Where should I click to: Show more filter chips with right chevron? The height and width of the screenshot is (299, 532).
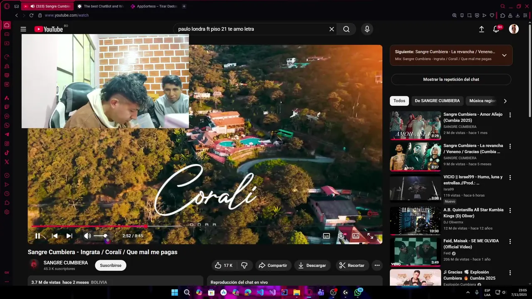(505, 101)
